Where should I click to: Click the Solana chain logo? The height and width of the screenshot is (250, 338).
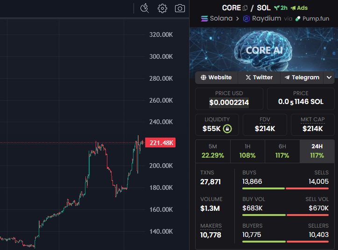[204, 19]
